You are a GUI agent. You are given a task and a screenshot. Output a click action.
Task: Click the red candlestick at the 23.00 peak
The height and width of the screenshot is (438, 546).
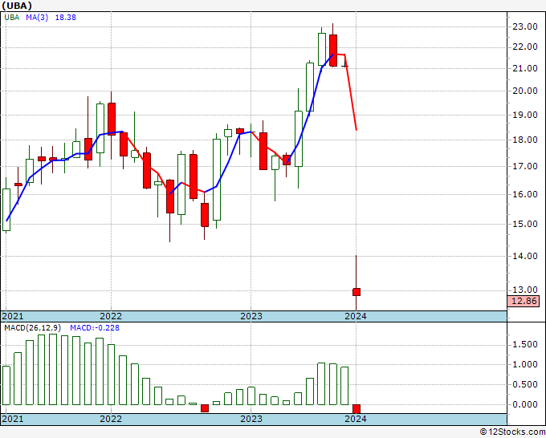(333, 51)
